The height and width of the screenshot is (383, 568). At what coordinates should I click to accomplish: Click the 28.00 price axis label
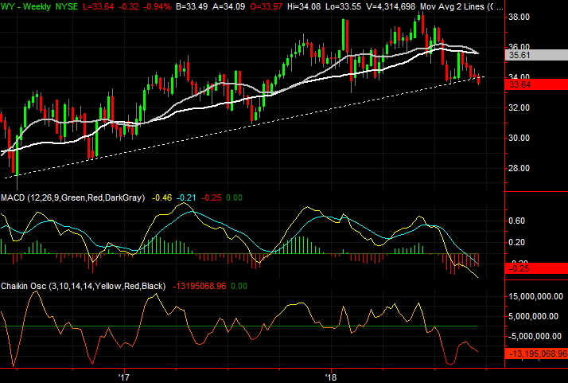(519, 168)
